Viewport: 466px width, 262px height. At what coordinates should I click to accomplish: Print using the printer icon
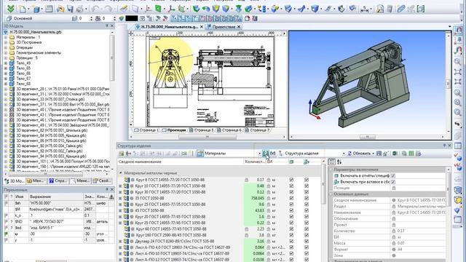point(79,9)
